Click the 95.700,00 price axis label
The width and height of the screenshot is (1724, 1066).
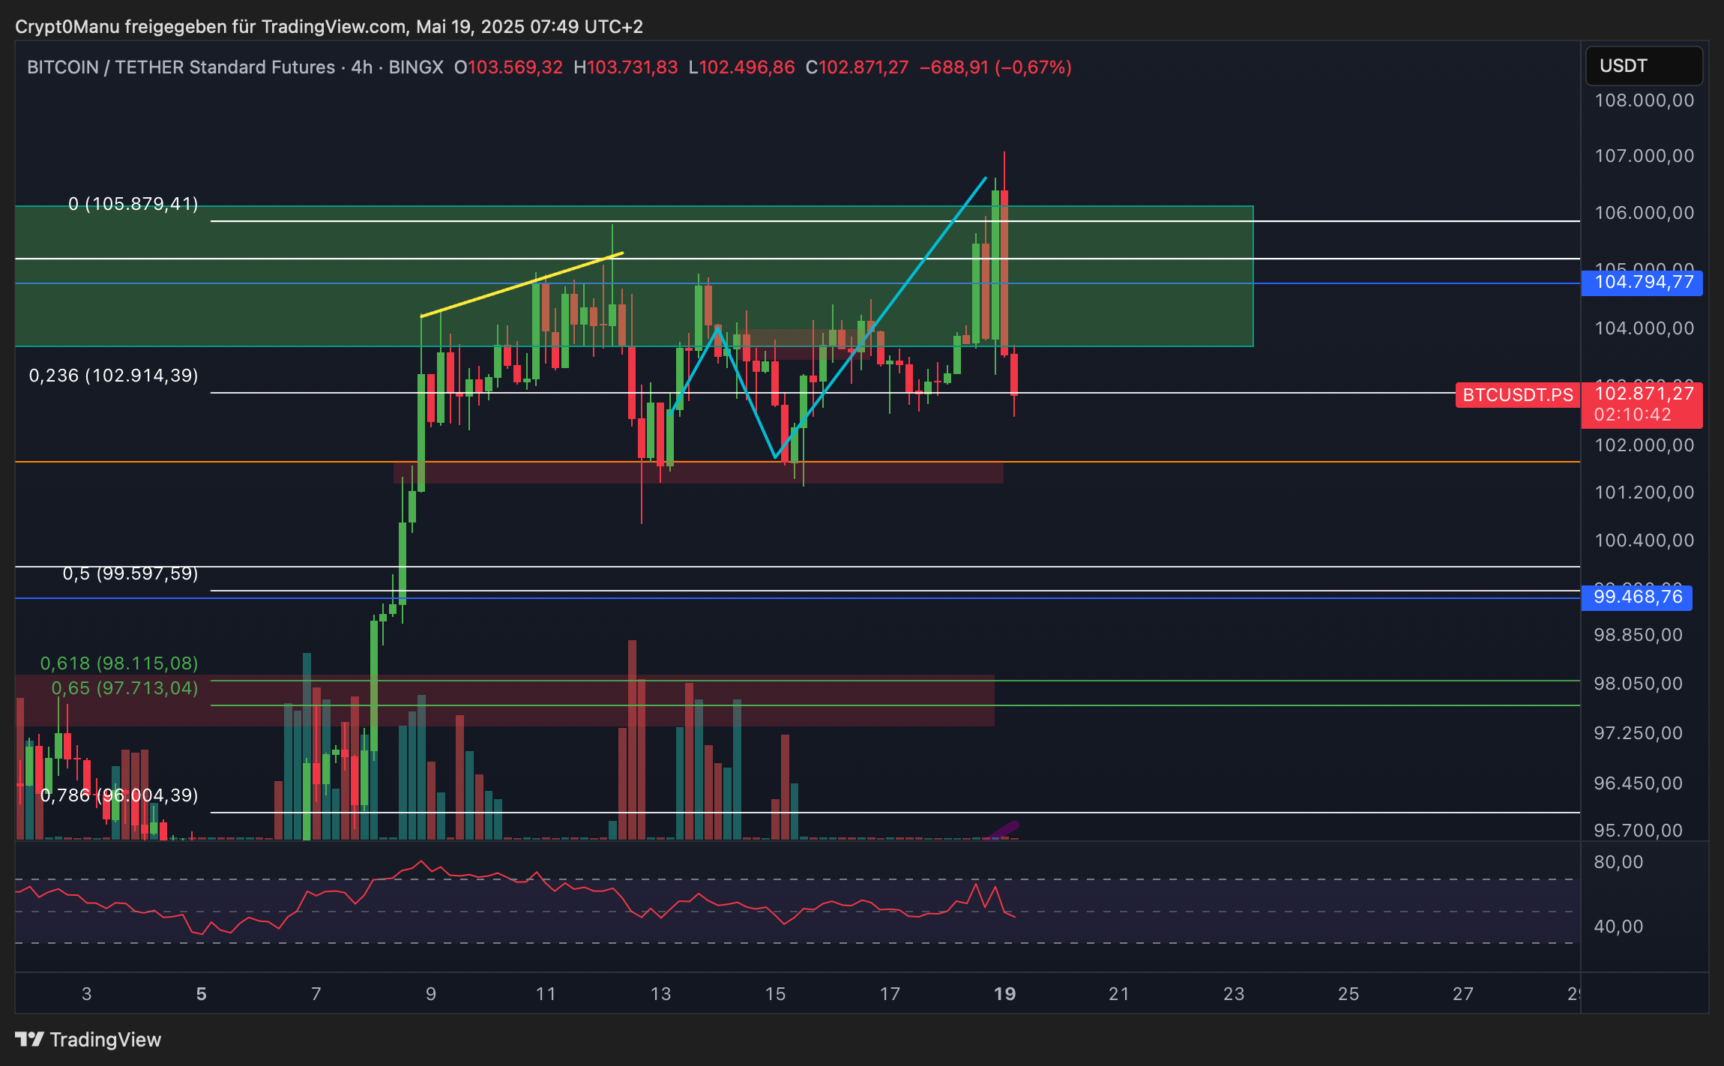[1638, 831]
